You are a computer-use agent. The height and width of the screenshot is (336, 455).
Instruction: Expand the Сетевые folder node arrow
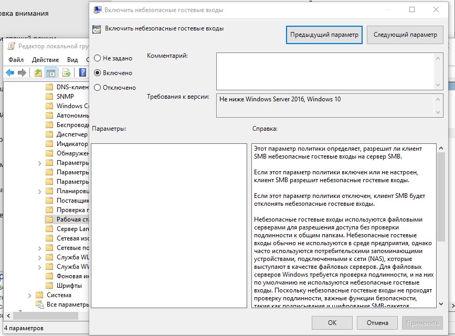pyautogui.click(x=40, y=248)
